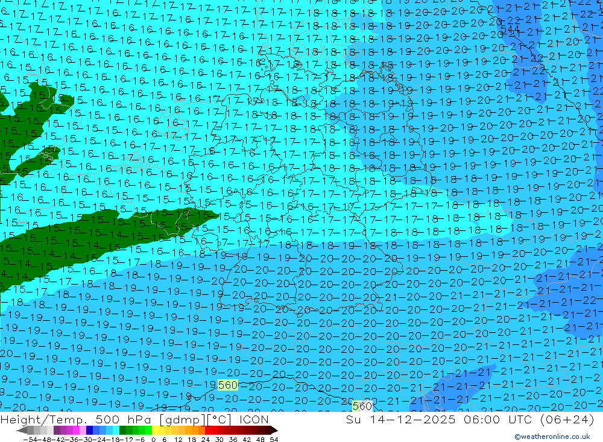
Task: Click the '0' value on the temperature scale
Action: pyautogui.click(x=153, y=440)
